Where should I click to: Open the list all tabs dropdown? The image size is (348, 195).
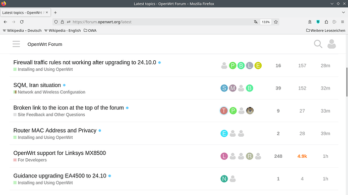coord(343,13)
